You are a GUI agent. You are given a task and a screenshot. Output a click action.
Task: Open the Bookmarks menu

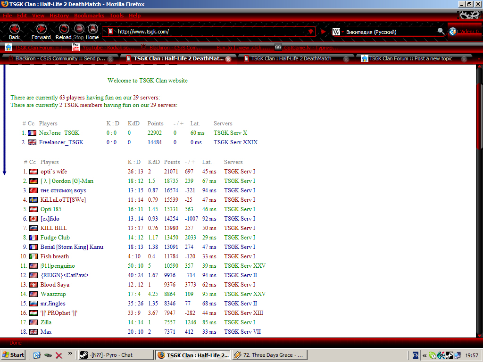(89, 16)
